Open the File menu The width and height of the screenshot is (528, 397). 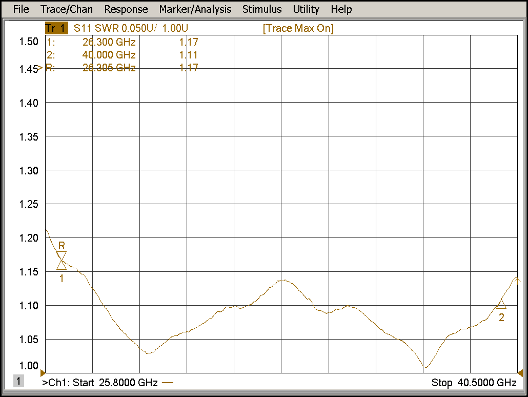[x=21, y=9]
